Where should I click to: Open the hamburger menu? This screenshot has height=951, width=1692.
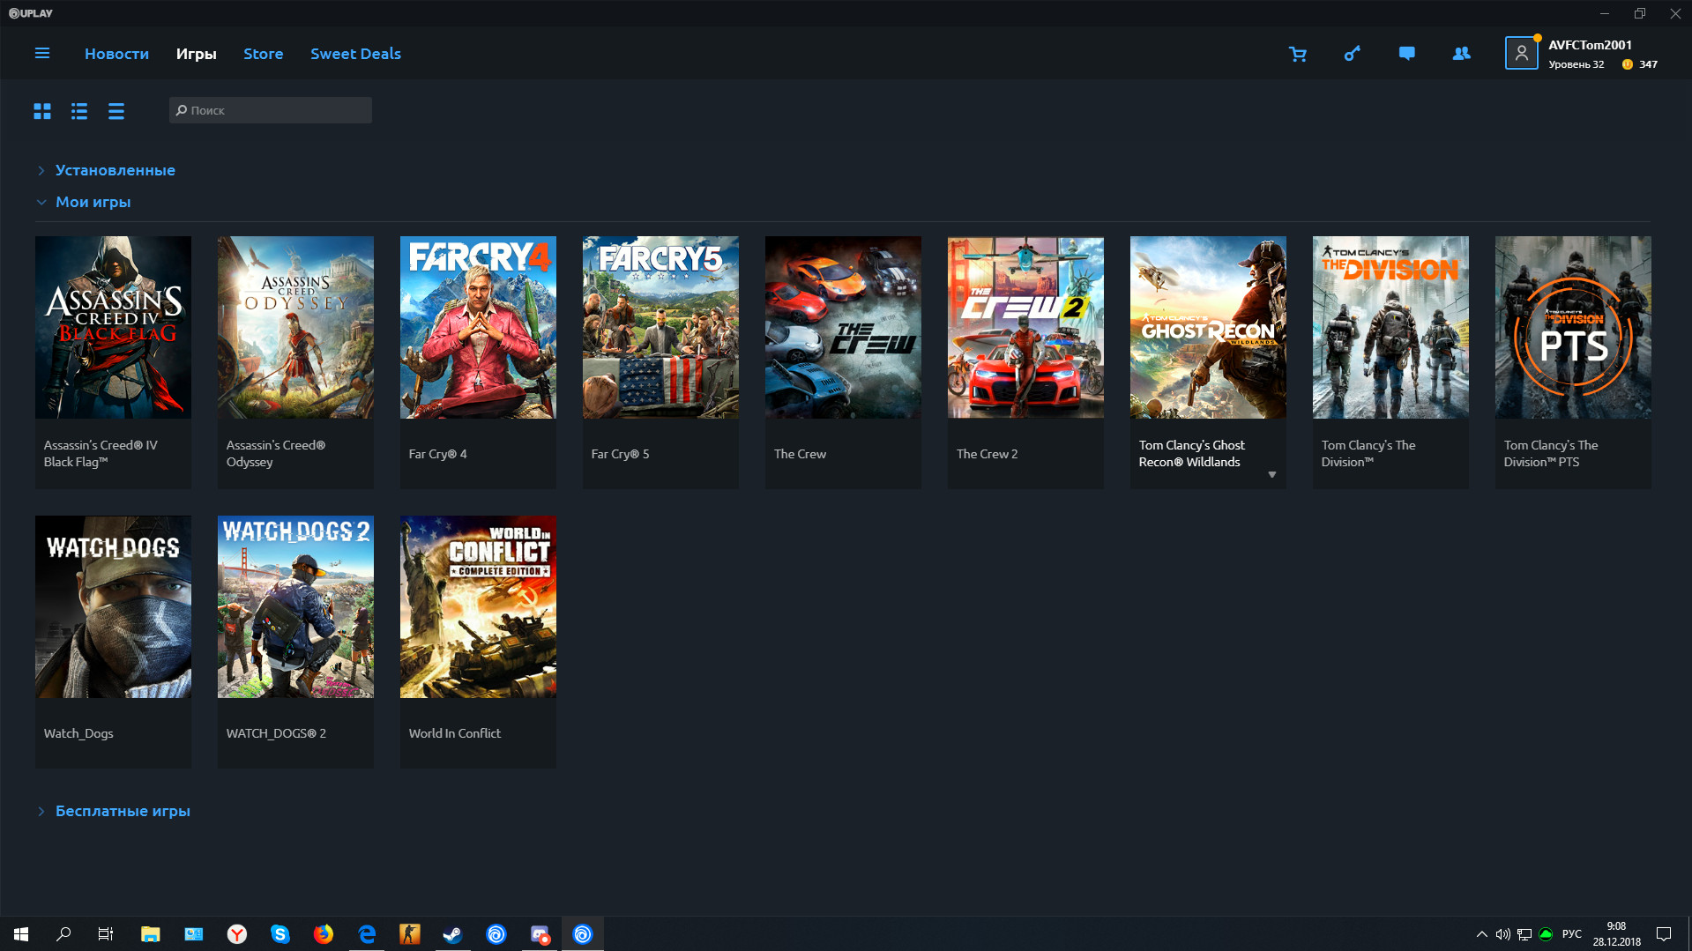(x=41, y=54)
